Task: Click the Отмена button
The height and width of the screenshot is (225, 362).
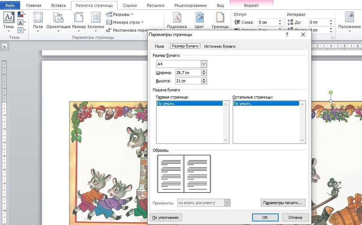Action: coord(295,217)
